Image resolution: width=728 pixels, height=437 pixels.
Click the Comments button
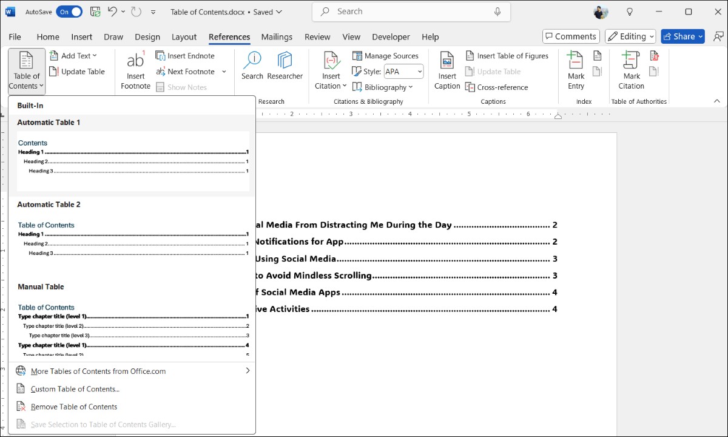click(x=571, y=36)
